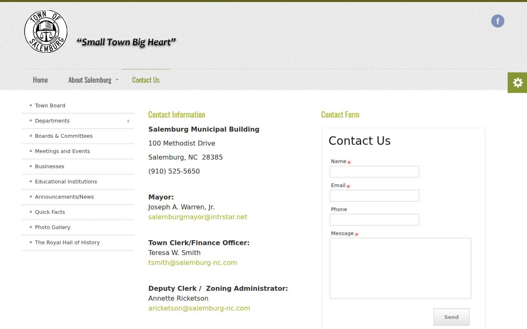The image size is (527, 329).
Task: Expand the About Salemburg dropdown arrow
Action: [x=117, y=80]
